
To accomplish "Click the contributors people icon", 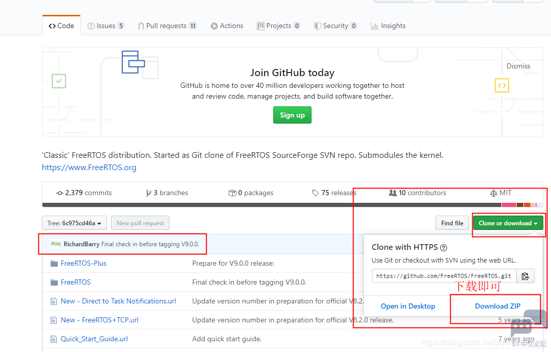I will click(x=393, y=193).
